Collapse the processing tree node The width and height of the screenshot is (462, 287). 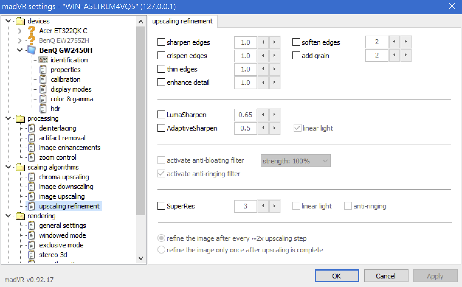pos(8,118)
